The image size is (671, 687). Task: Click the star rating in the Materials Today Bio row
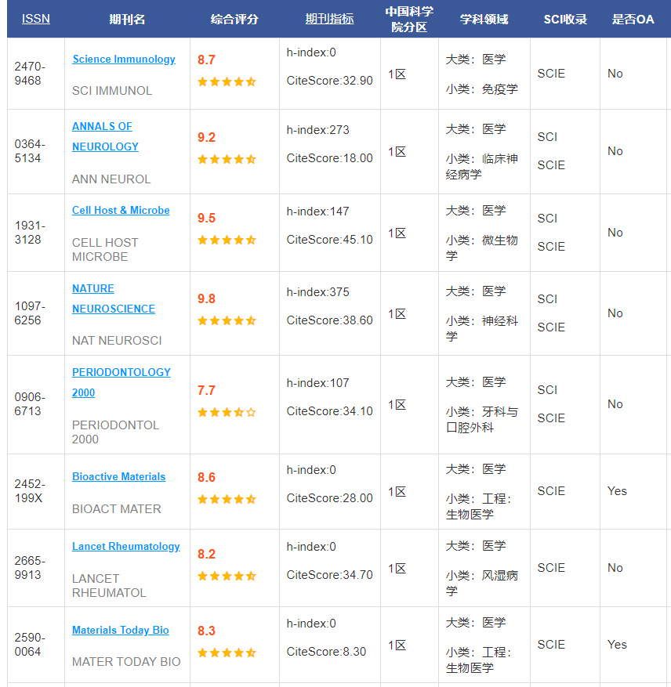(x=227, y=653)
